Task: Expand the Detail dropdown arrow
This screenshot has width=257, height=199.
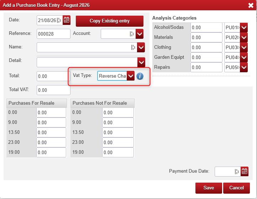Action: pos(141,62)
